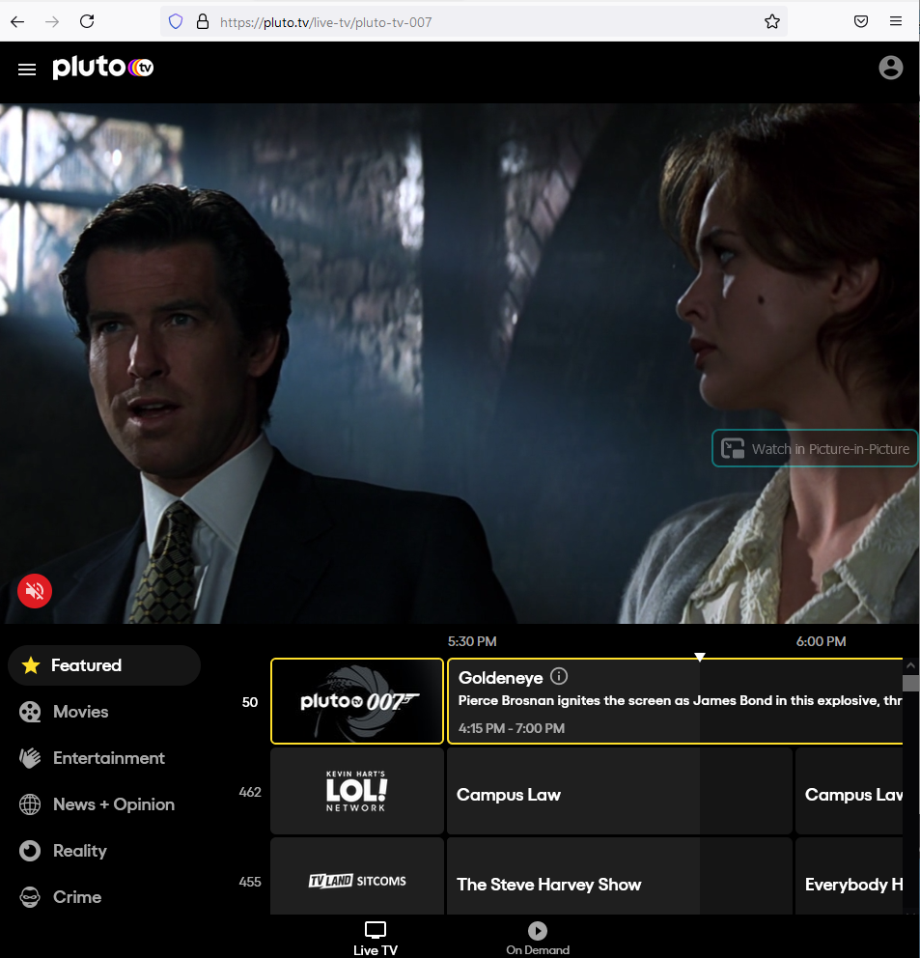View Goldeneye details via info icon
920x958 pixels.
click(x=559, y=676)
